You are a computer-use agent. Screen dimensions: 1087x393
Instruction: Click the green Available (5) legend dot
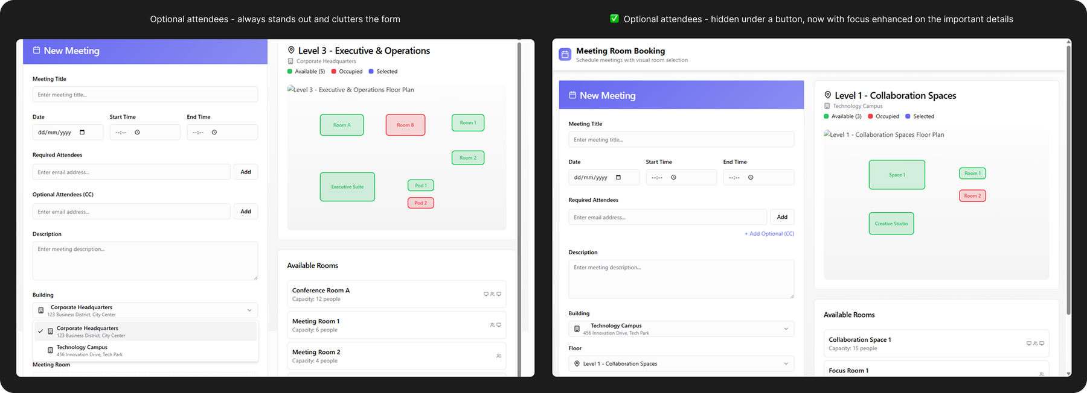pos(290,72)
